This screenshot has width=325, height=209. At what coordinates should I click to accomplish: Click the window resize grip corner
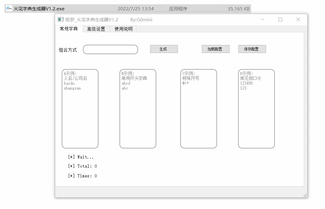point(305,195)
